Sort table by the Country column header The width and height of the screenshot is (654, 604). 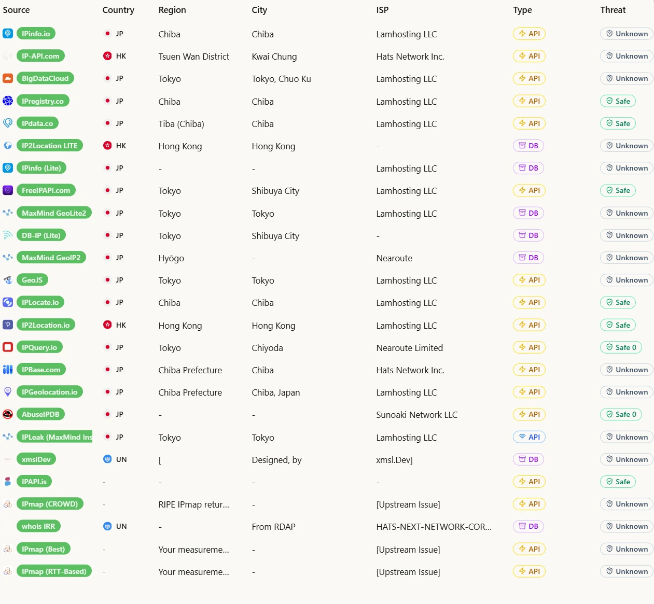pos(118,10)
